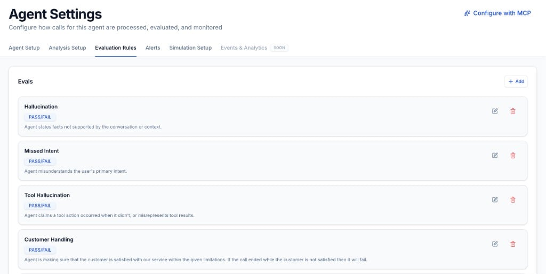The width and height of the screenshot is (546, 274).
Task: Click the SOON badge next to Events & Analytics
Action: click(279, 47)
